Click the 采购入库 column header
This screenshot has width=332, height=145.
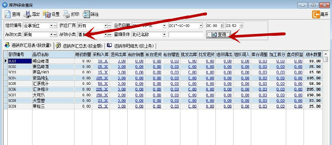point(101,54)
